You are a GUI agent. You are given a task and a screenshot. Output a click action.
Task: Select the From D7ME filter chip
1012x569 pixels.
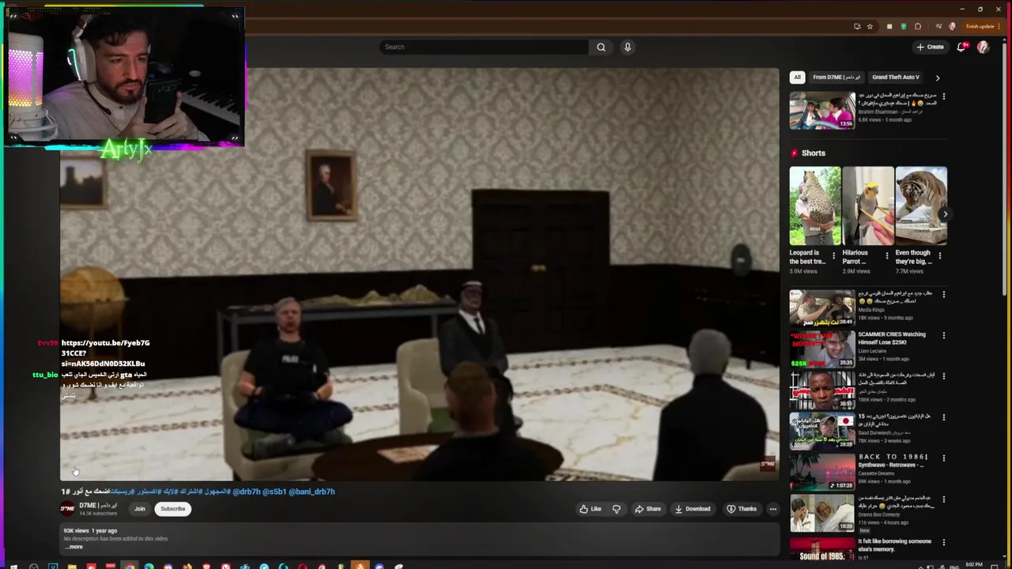pyautogui.click(x=836, y=77)
